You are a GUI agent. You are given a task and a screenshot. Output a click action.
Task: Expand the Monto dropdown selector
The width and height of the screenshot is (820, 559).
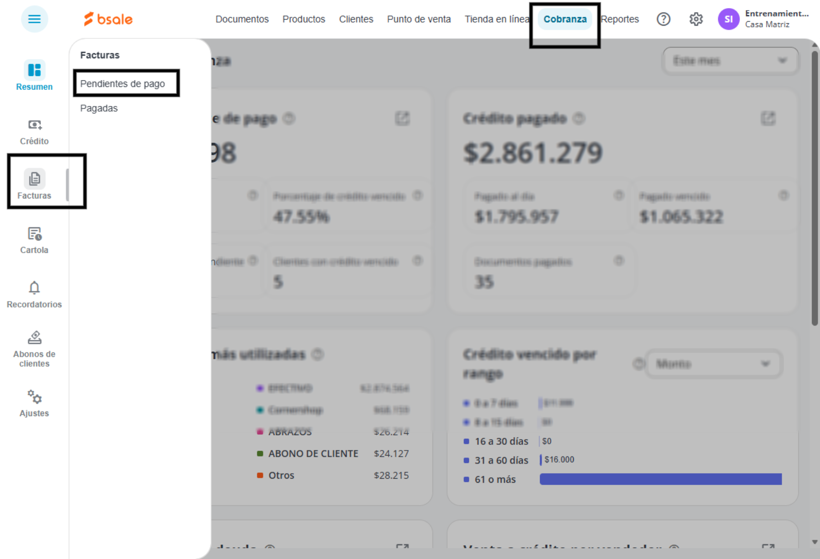pyautogui.click(x=714, y=364)
